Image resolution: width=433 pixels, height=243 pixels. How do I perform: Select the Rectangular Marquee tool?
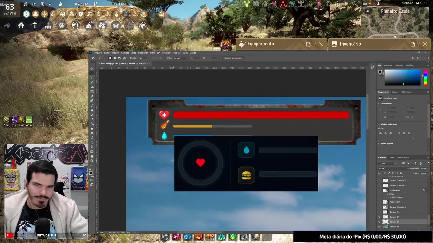point(92,72)
